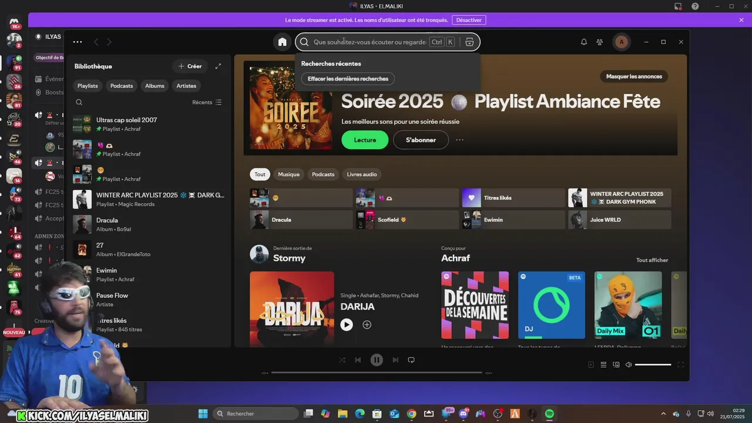Dismiss the streamer mode banner
This screenshot has height=423, width=752.
coord(741,20)
